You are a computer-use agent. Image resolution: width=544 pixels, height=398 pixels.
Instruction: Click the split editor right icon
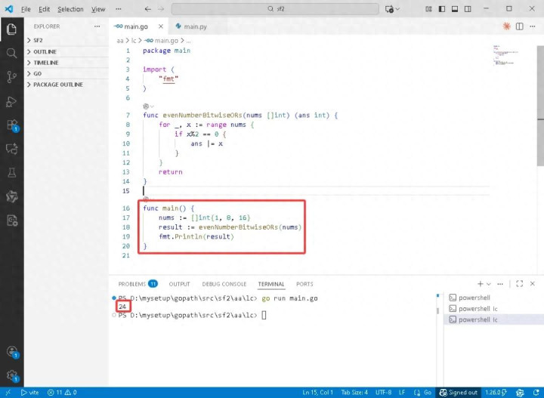519,26
